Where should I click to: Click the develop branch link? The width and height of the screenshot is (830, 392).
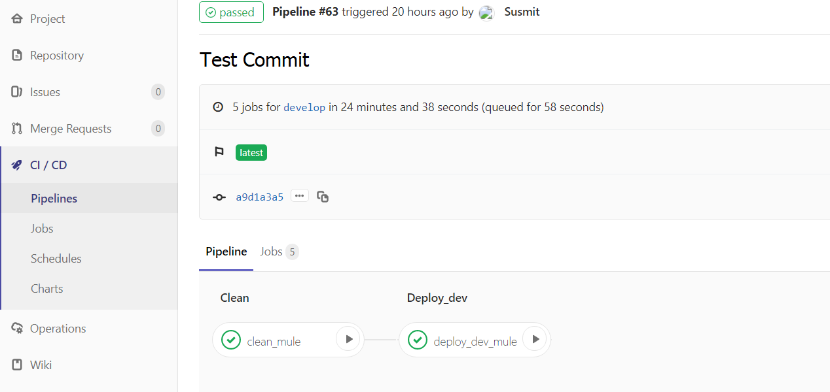click(304, 108)
